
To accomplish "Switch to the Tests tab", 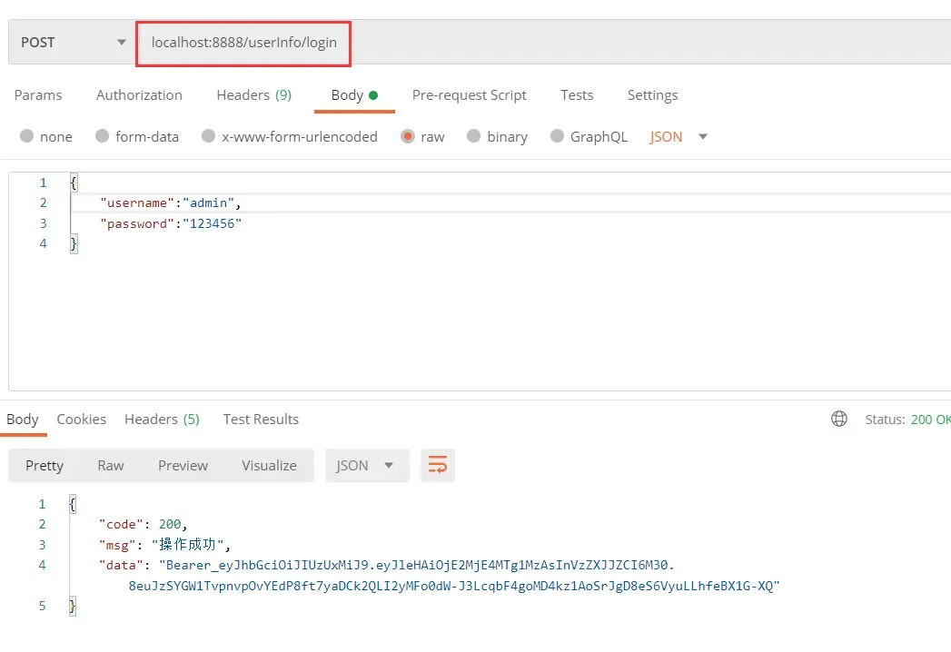I will point(577,94).
